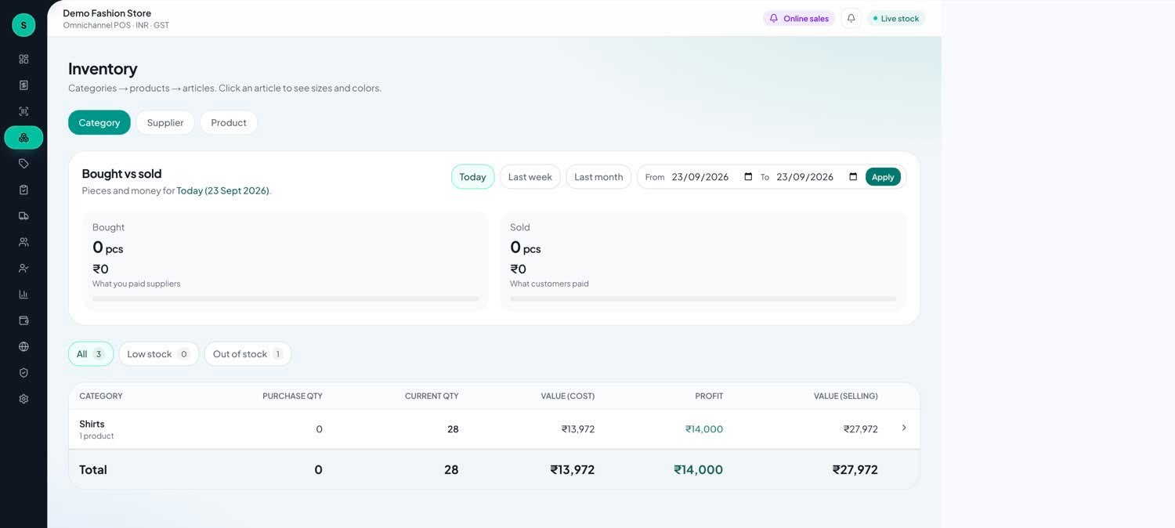Viewport: 1175px width, 528px height.
Task: Open the Shirts category row
Action: [x=494, y=429]
